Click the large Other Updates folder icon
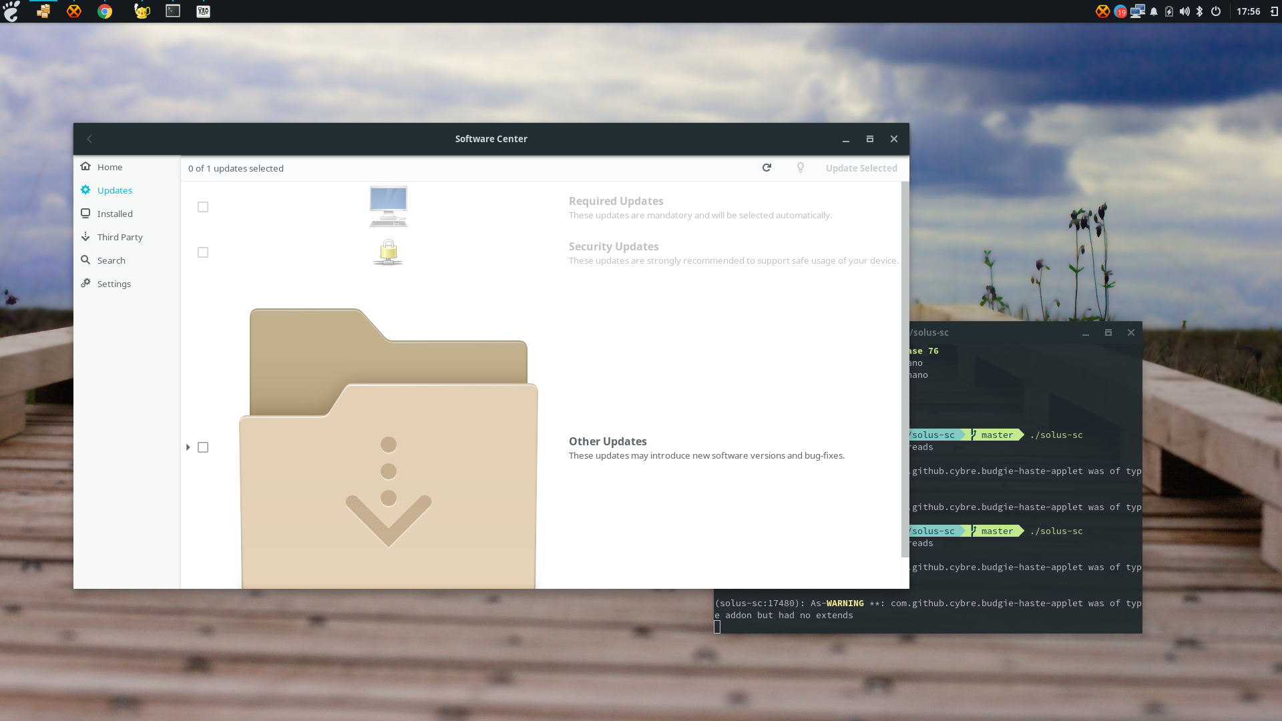 click(389, 448)
